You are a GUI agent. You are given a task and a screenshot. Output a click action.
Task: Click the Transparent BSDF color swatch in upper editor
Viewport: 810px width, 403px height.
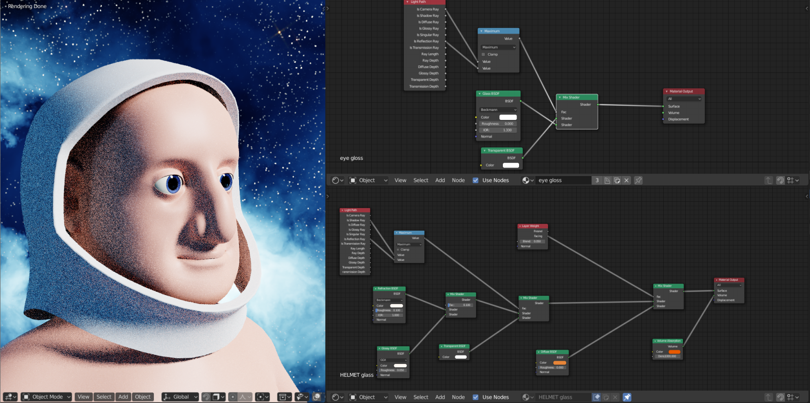pos(511,165)
